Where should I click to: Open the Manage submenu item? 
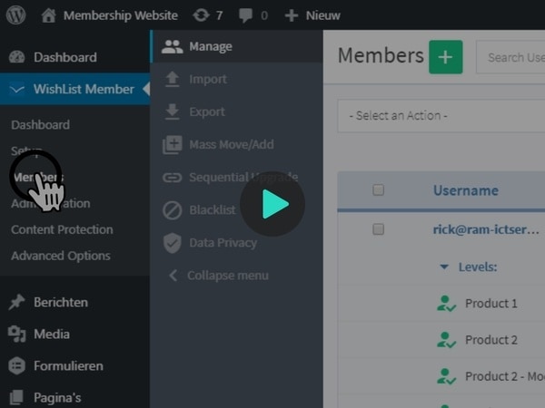point(237,46)
